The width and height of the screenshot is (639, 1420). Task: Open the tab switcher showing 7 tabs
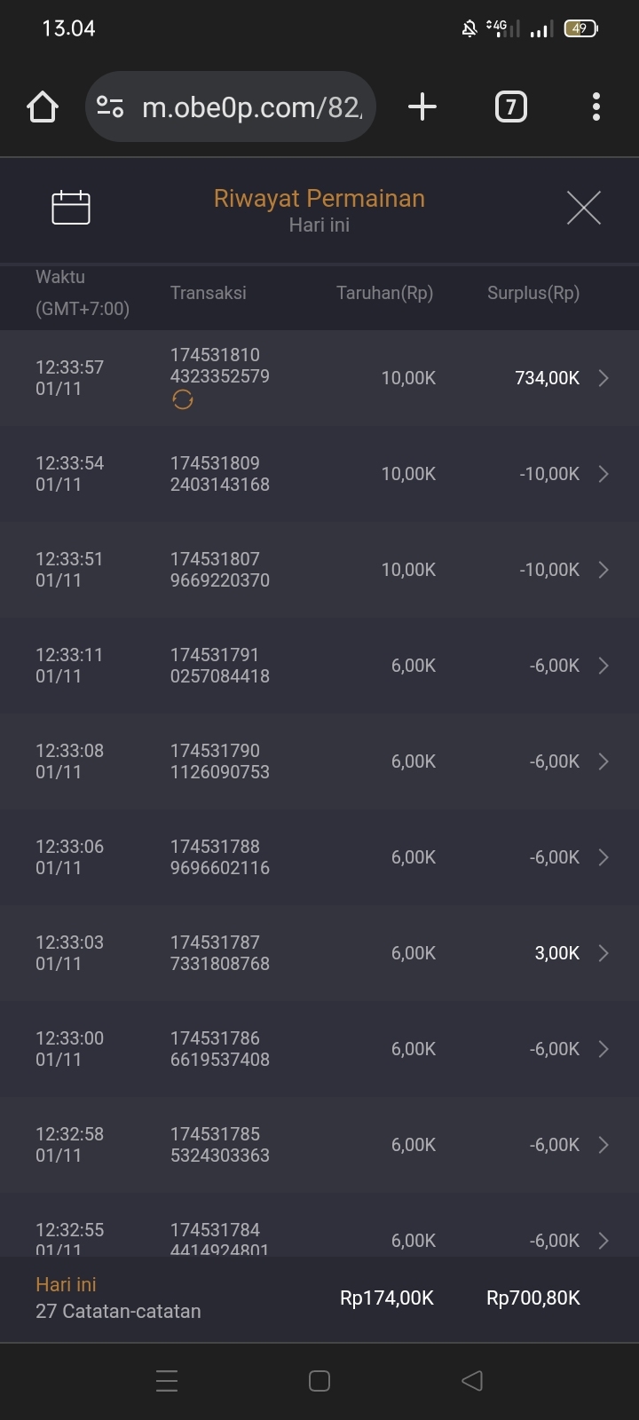(510, 107)
